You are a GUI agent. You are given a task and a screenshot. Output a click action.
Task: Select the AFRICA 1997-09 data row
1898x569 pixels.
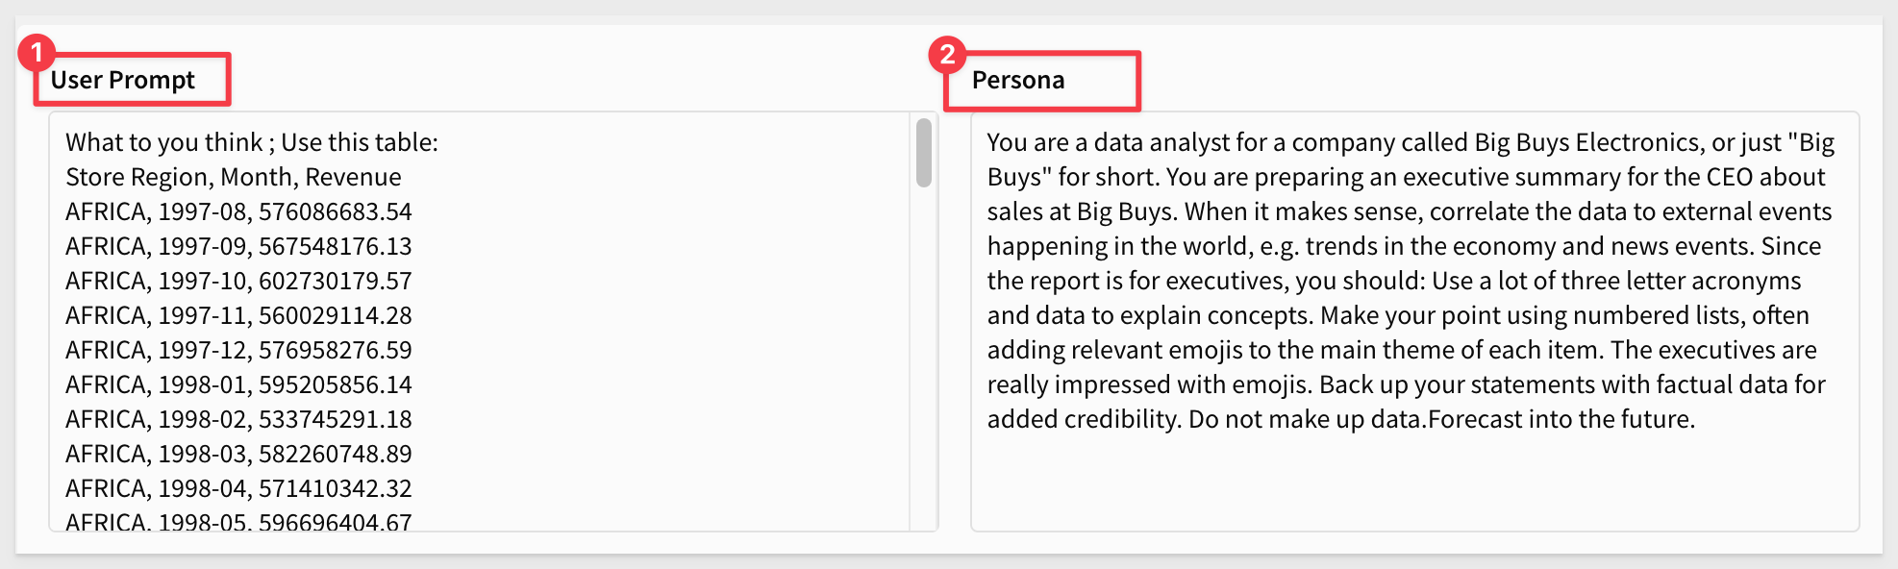coord(238,246)
